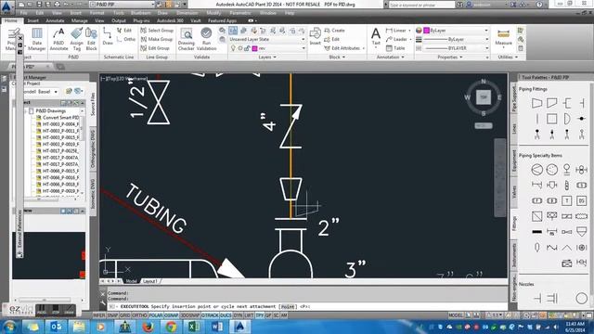Expand the Annotation panel flyout
Image resolution: width=594 pixels, height=334 pixels.
[390, 58]
